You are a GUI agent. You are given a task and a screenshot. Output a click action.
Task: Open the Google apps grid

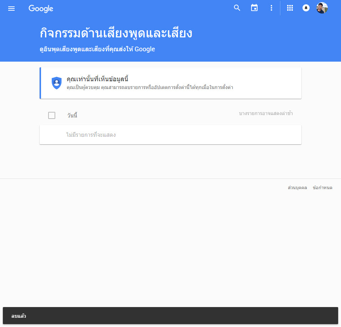290,8
